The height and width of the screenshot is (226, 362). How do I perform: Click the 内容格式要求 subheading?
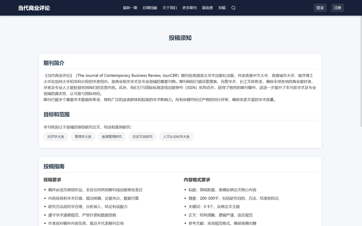pos(197,179)
